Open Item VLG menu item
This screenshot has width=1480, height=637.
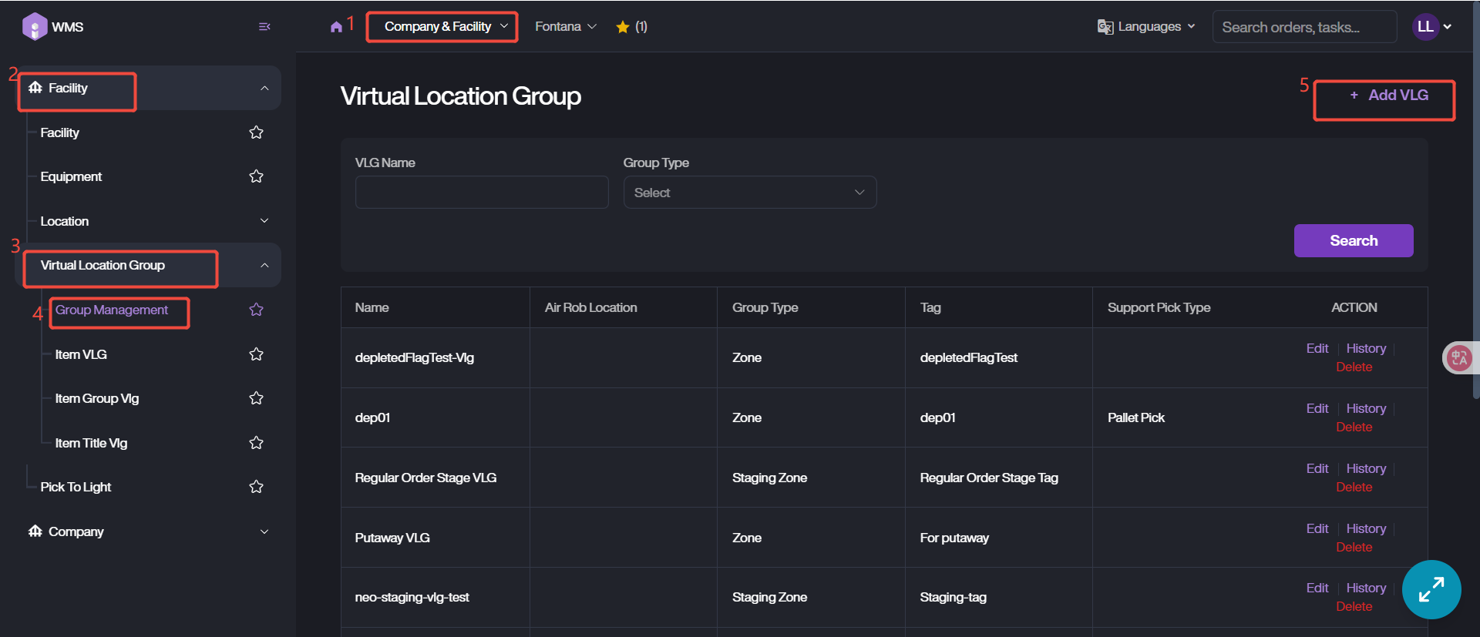point(81,354)
